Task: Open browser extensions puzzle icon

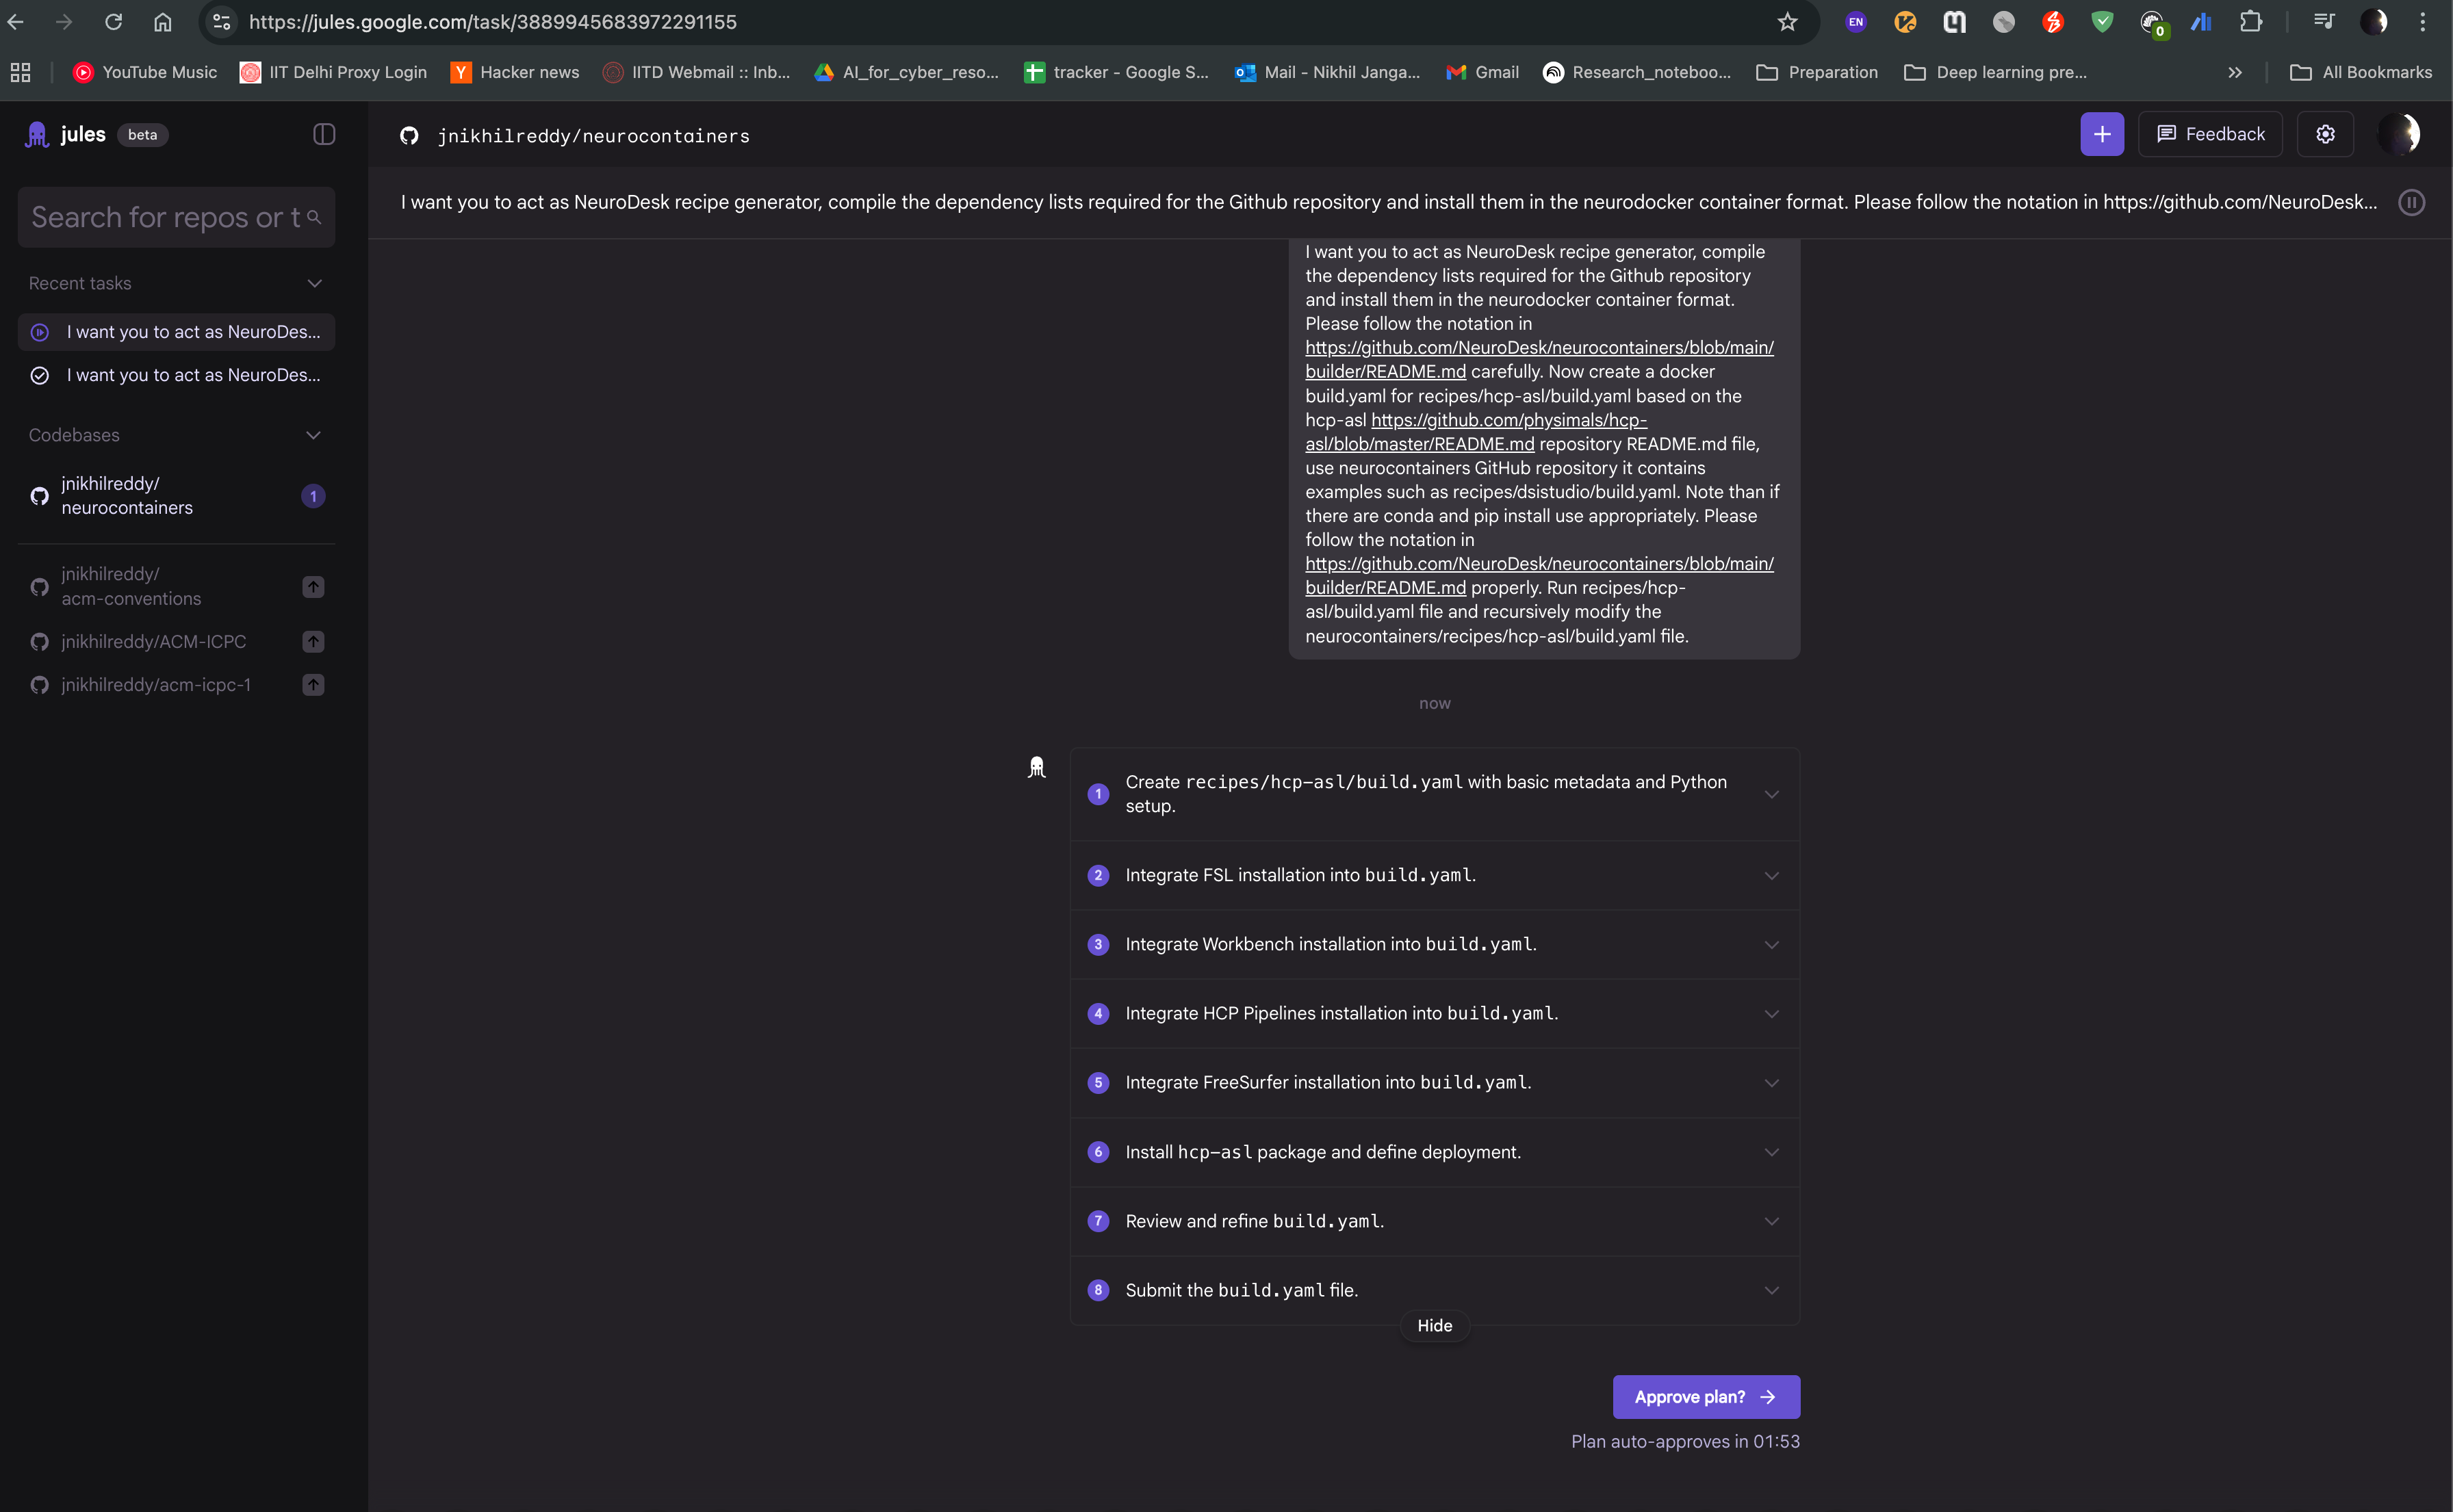Action: point(2250,22)
